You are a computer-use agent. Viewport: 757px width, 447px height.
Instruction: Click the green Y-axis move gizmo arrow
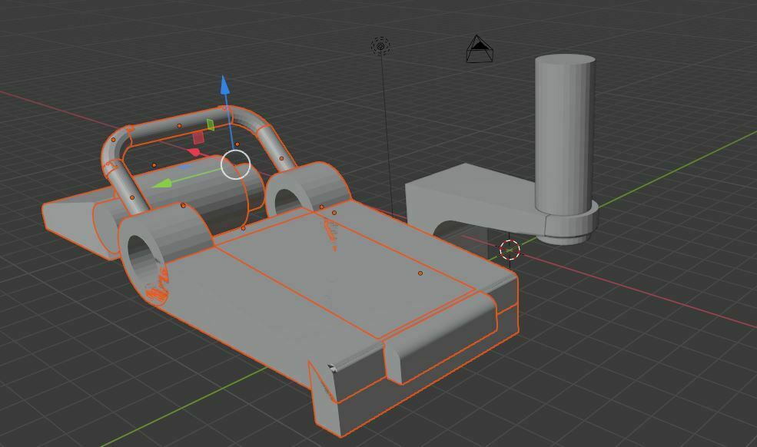click(163, 184)
